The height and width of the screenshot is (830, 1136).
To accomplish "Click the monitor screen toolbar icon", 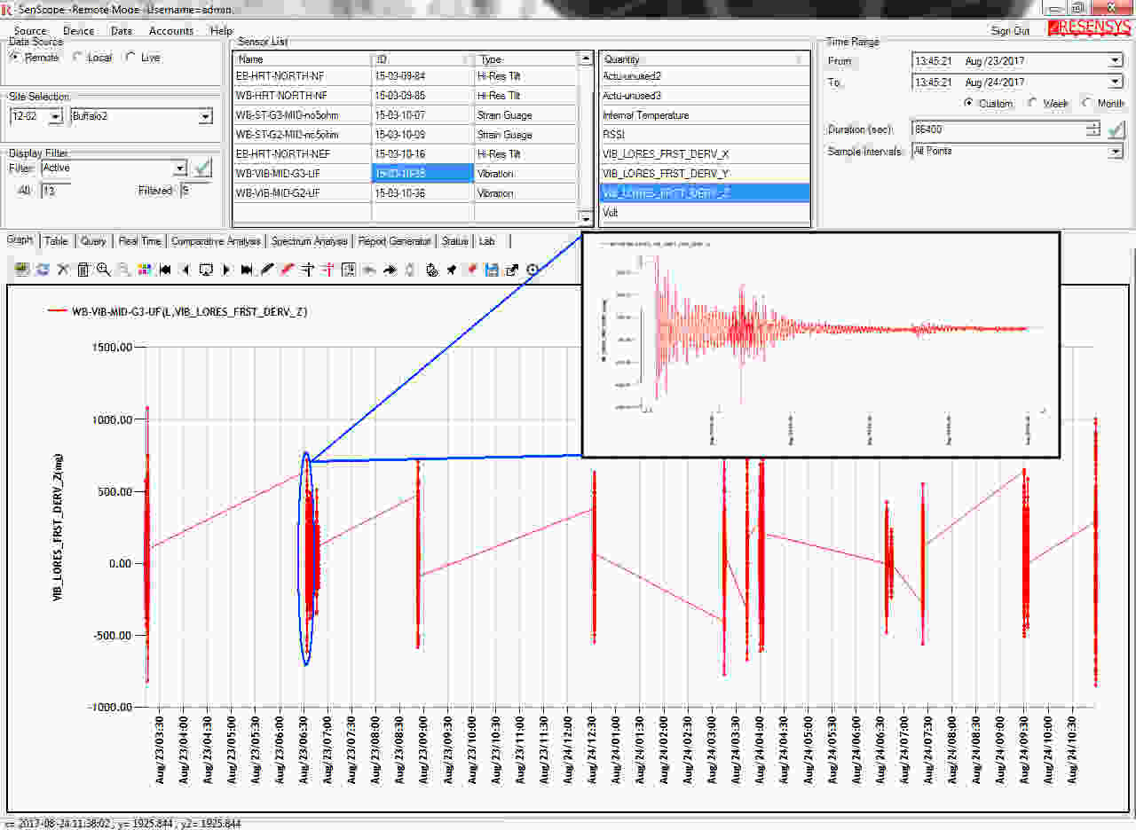I will pos(206,269).
